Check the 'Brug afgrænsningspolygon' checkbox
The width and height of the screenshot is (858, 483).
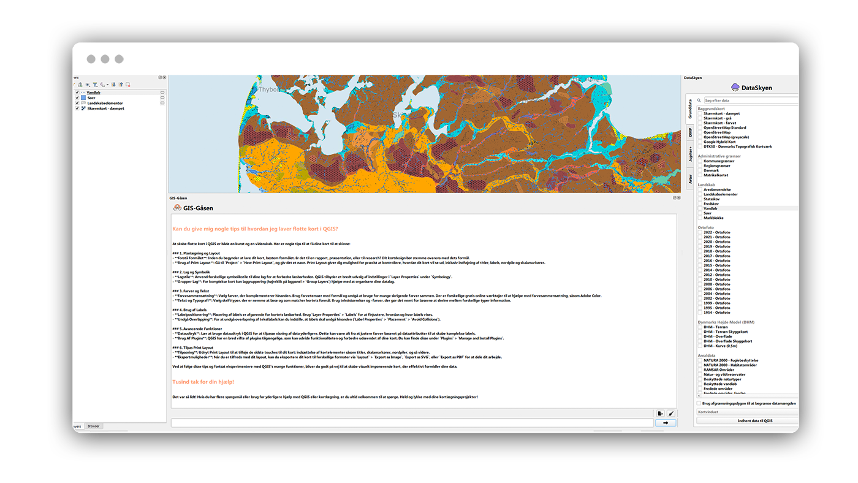coord(699,403)
